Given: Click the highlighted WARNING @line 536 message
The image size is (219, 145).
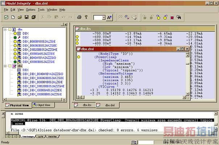Looking at the screenshot, I should point(112,122).
